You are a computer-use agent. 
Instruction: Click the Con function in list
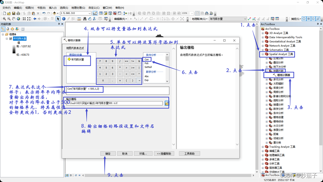[x=147, y=59]
